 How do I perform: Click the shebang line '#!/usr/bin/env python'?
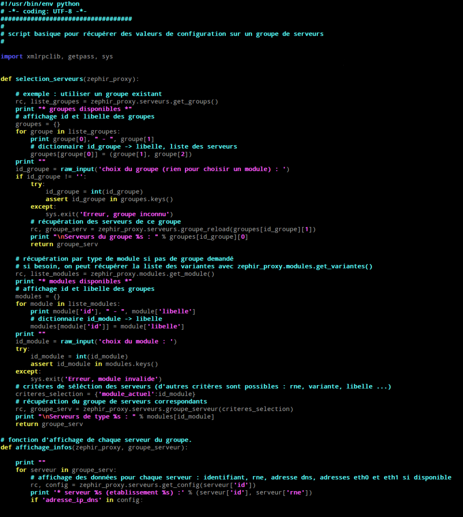point(40,4)
